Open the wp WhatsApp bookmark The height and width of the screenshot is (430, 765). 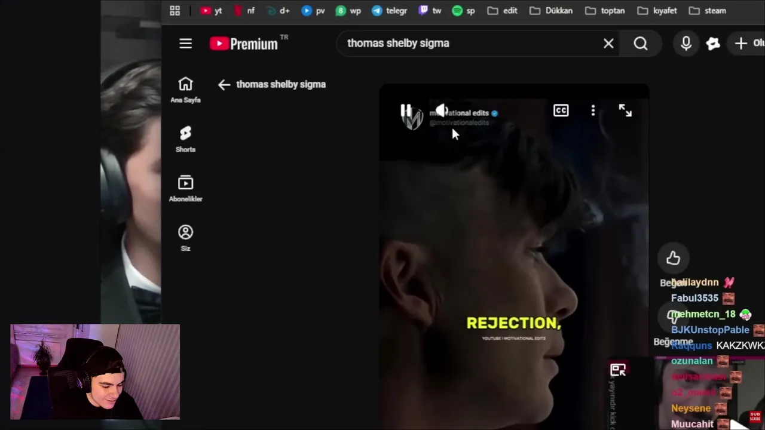[348, 11]
